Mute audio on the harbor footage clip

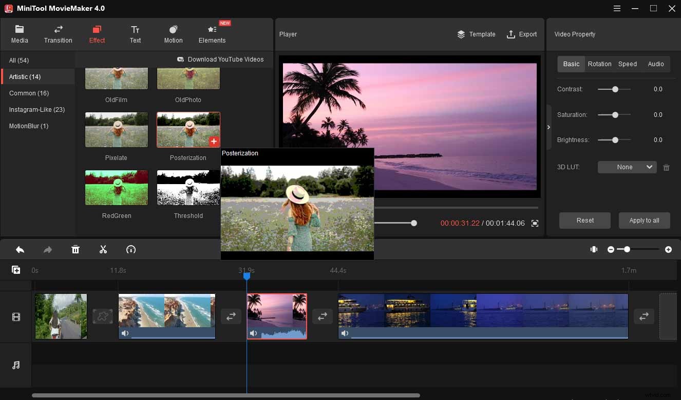tap(345, 333)
